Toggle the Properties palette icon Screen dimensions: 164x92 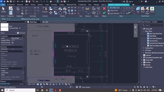11,13
